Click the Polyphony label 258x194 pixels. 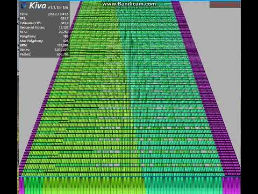(28, 36)
